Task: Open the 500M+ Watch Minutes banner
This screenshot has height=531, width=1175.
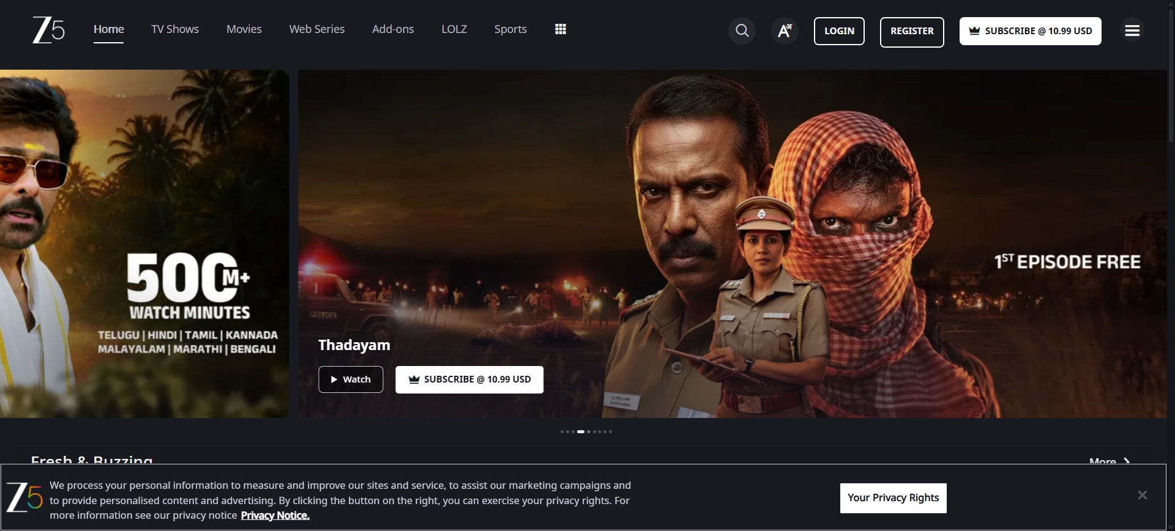Action: (144, 244)
